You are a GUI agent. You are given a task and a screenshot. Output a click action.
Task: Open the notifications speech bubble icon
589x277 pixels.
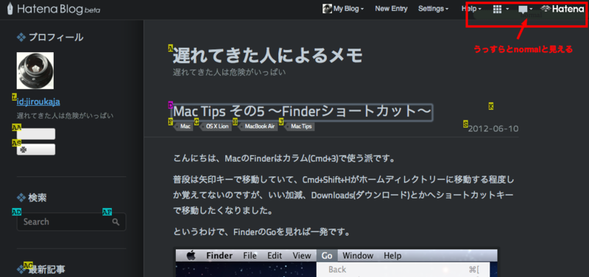coord(523,10)
